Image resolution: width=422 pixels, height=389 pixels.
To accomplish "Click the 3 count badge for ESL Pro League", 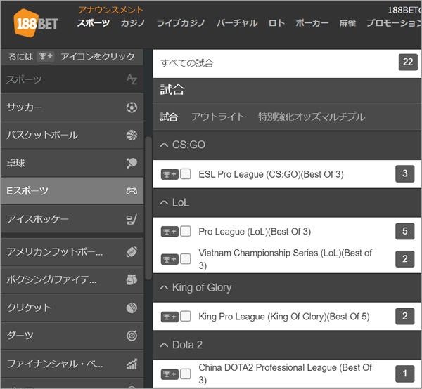I will click(x=405, y=174).
